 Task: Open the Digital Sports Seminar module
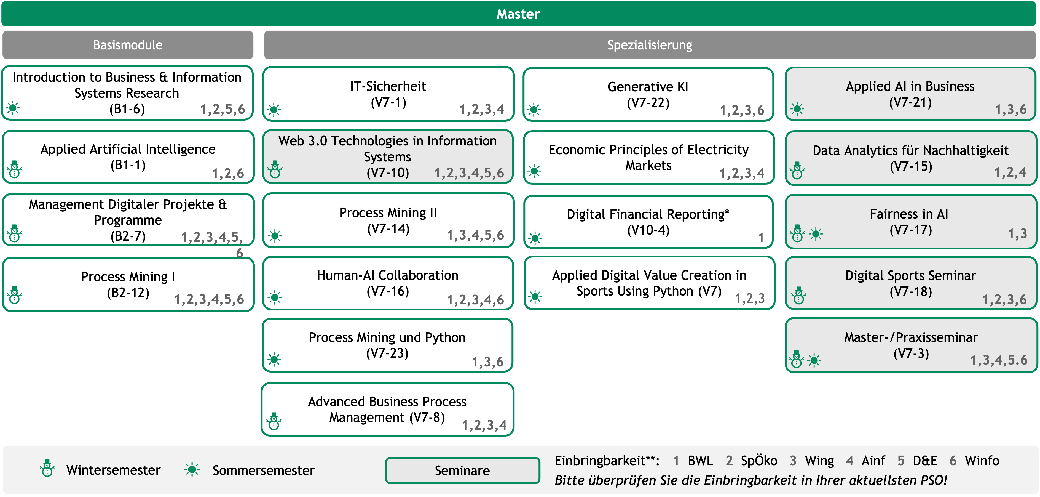tap(910, 283)
